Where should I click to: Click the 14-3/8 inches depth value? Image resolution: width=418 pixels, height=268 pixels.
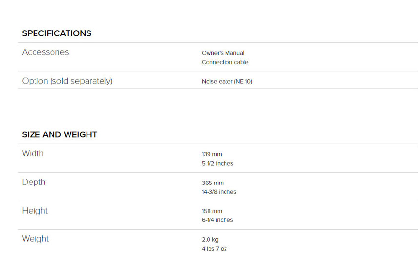(219, 192)
